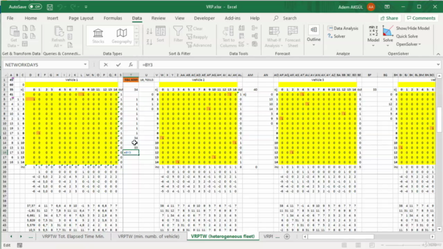Screen dimensions: 443x249
Task: Select VRPTW (heterogeneous fleet) sheet tab
Action: tap(223, 237)
